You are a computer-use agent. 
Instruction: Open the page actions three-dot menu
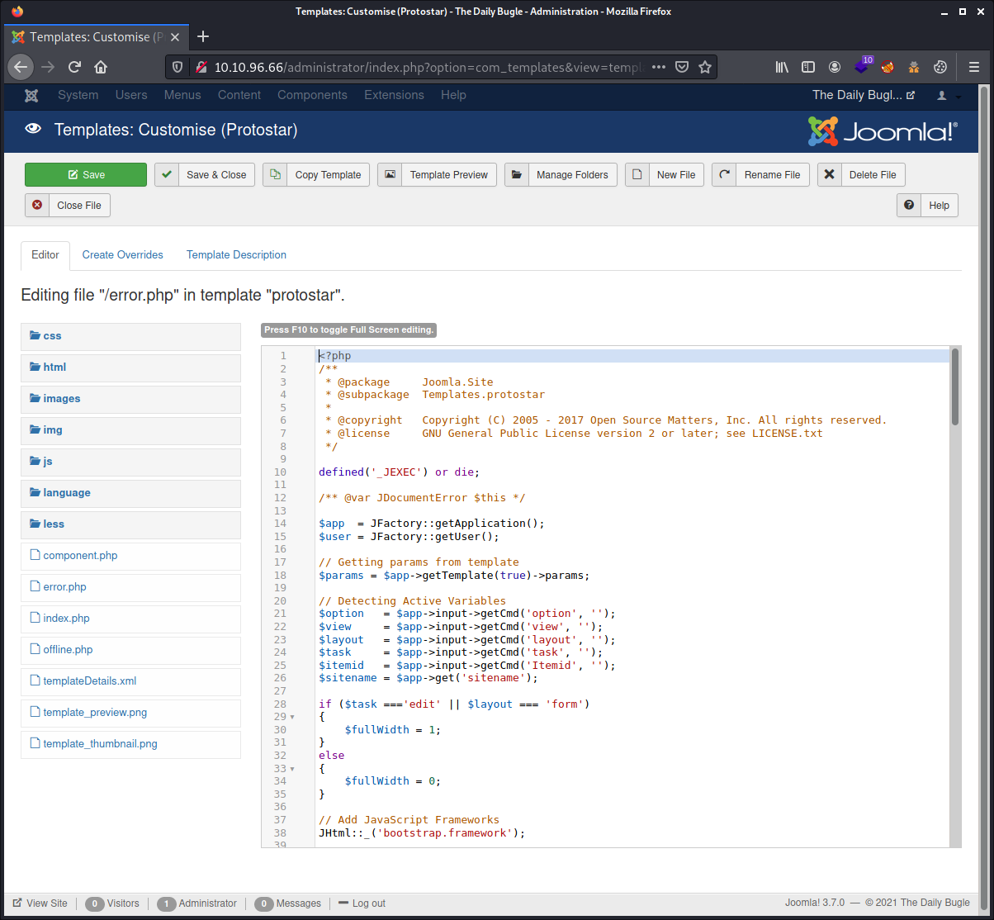[x=659, y=67]
